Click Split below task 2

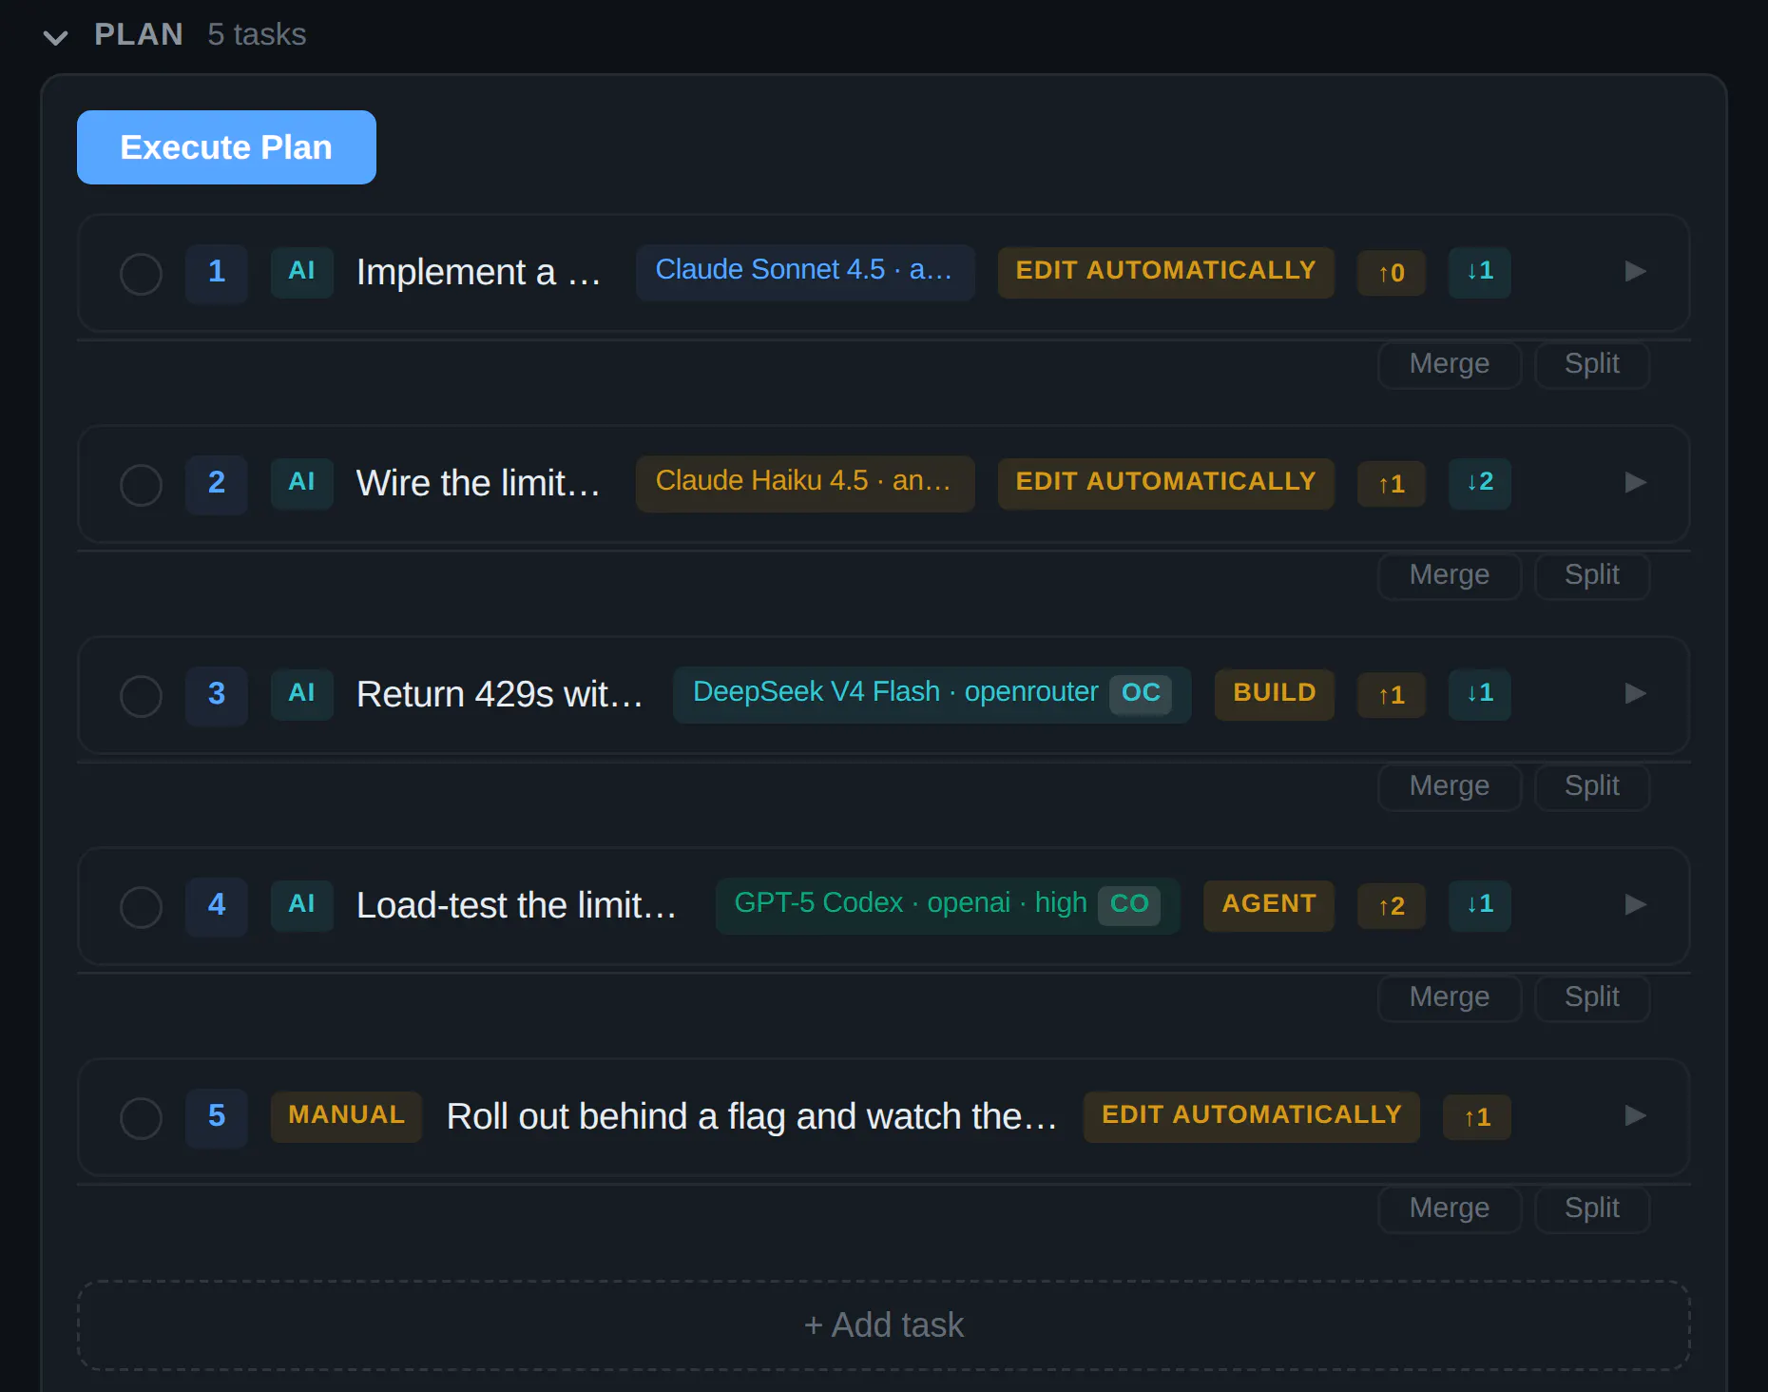tap(1592, 576)
